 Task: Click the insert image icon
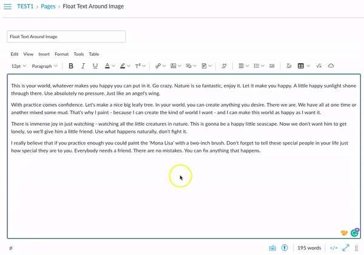tap(173, 66)
